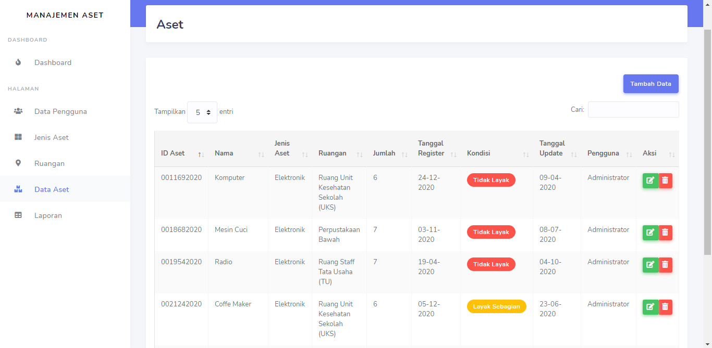Click the Tambah Data button
This screenshot has height=348, width=712.
650,84
